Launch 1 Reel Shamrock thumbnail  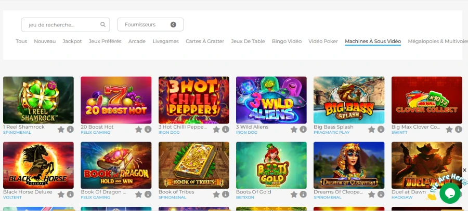click(38, 100)
